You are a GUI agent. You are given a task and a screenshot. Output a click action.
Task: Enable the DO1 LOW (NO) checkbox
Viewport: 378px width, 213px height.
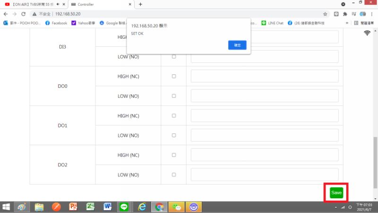[x=173, y=135]
